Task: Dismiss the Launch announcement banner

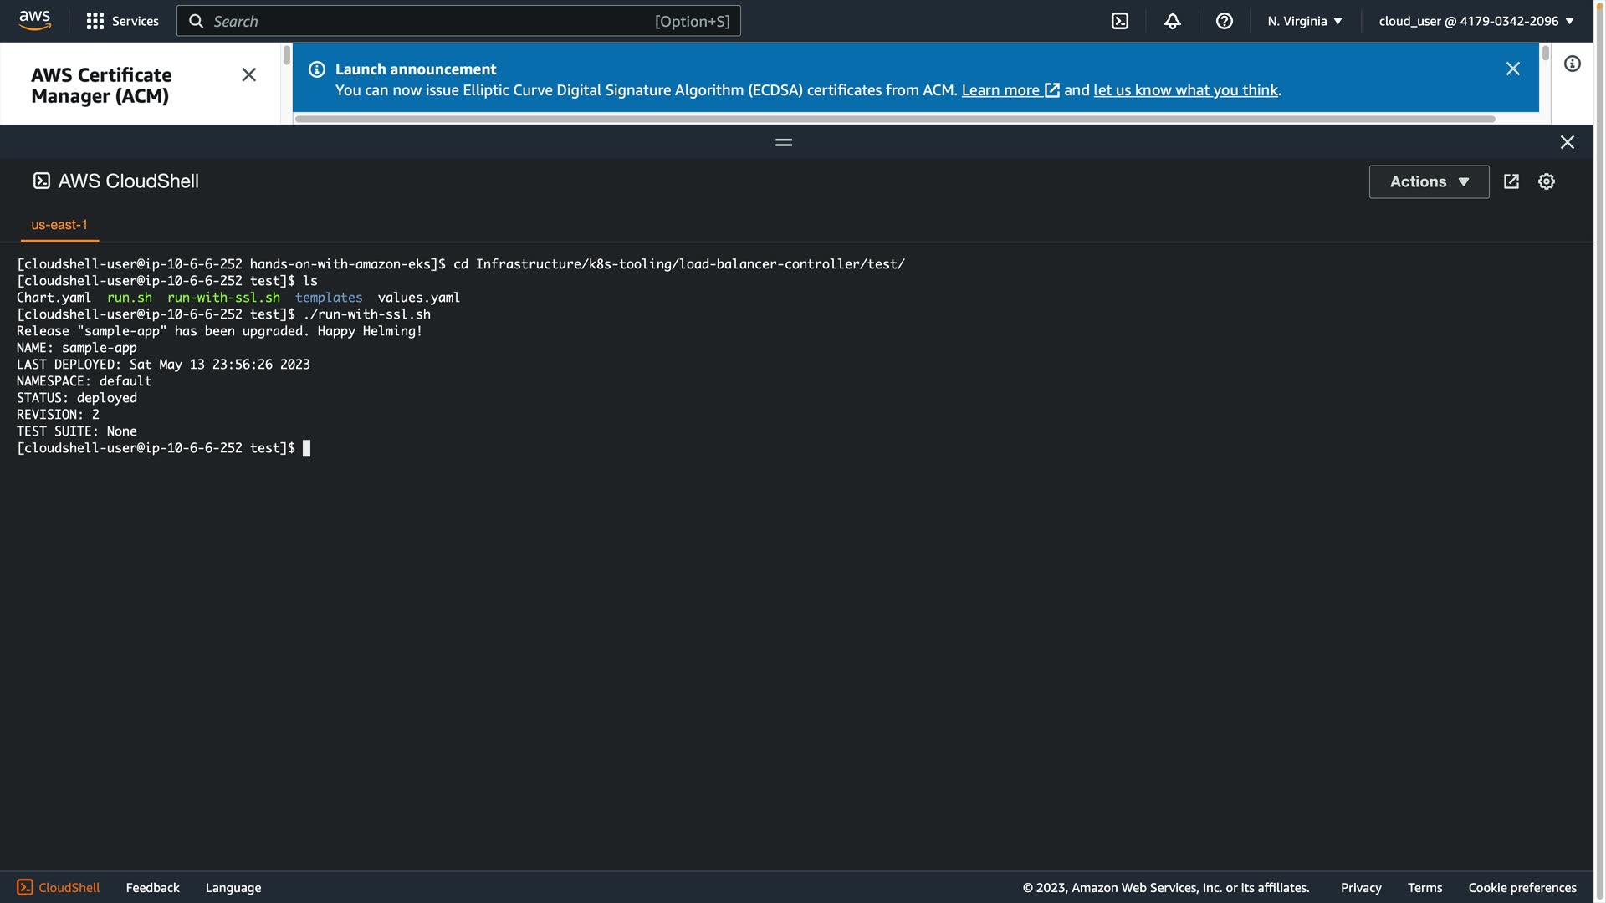Action: click(x=1512, y=69)
